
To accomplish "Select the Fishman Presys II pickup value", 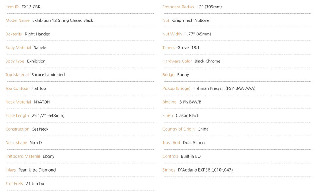I will tap(224, 88).
